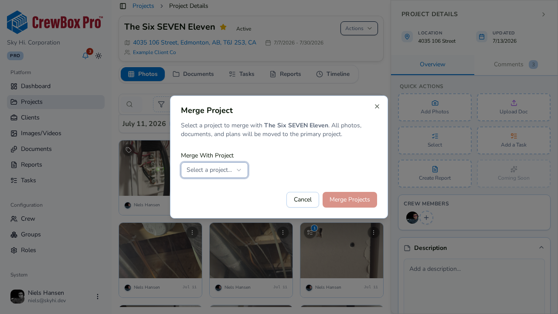Toggle the favorite star for the project
Screen dimensions: 558x314
click(x=223, y=27)
